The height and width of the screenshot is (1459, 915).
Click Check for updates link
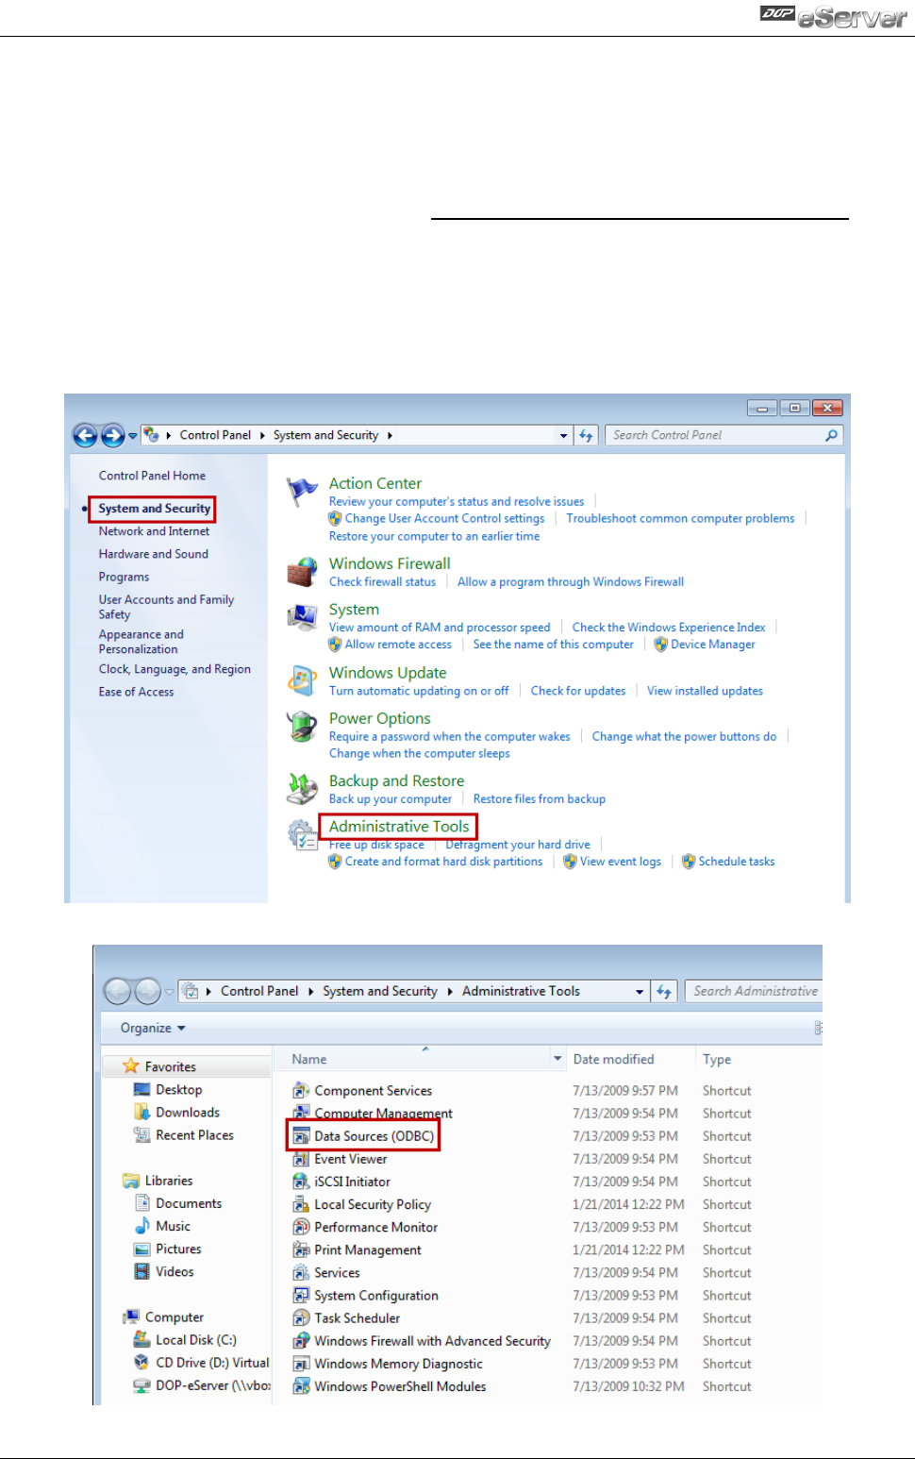(x=578, y=691)
